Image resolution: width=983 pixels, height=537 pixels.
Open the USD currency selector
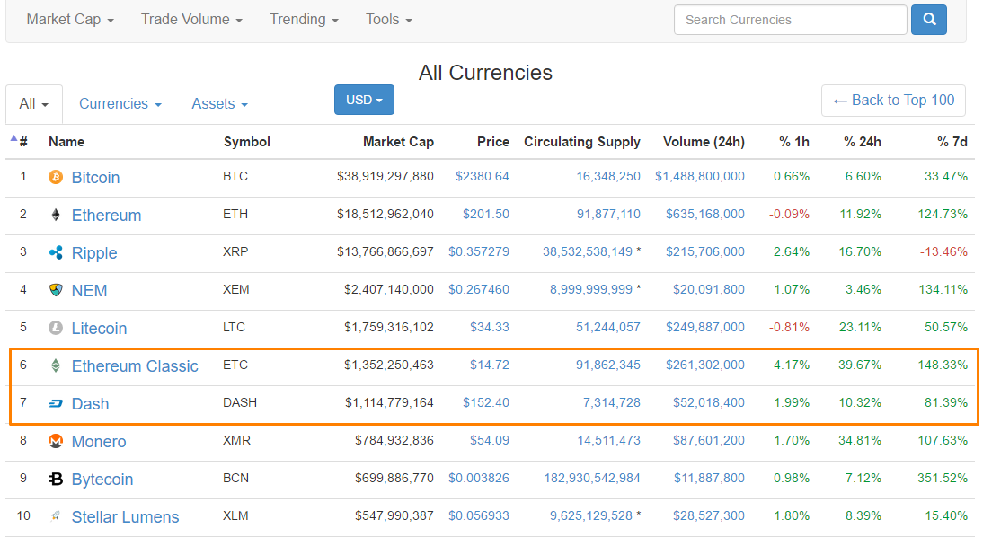click(364, 100)
